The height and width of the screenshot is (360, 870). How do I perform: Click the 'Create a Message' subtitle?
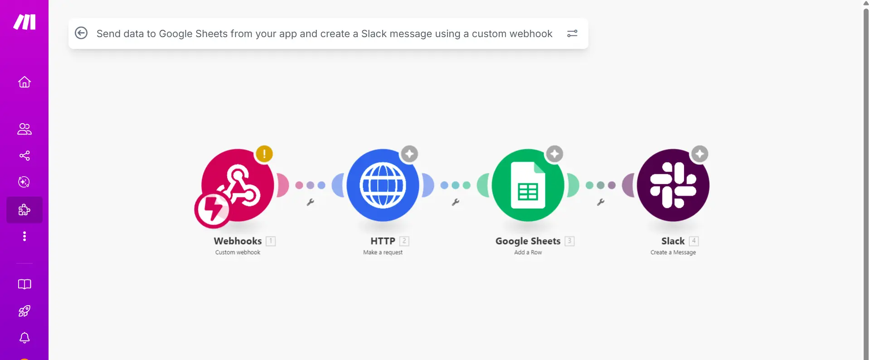pos(673,252)
